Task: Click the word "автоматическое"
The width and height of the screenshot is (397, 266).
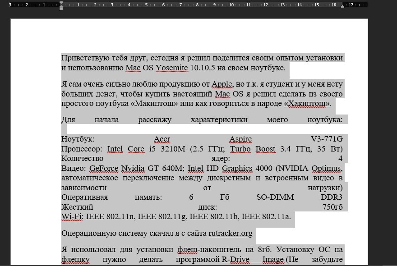Action: click(90, 178)
